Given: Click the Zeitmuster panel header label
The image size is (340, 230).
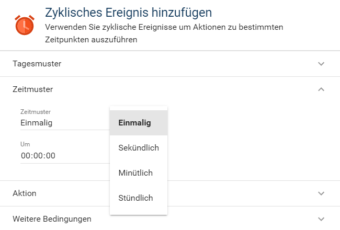Looking at the screenshot, I should [32, 89].
